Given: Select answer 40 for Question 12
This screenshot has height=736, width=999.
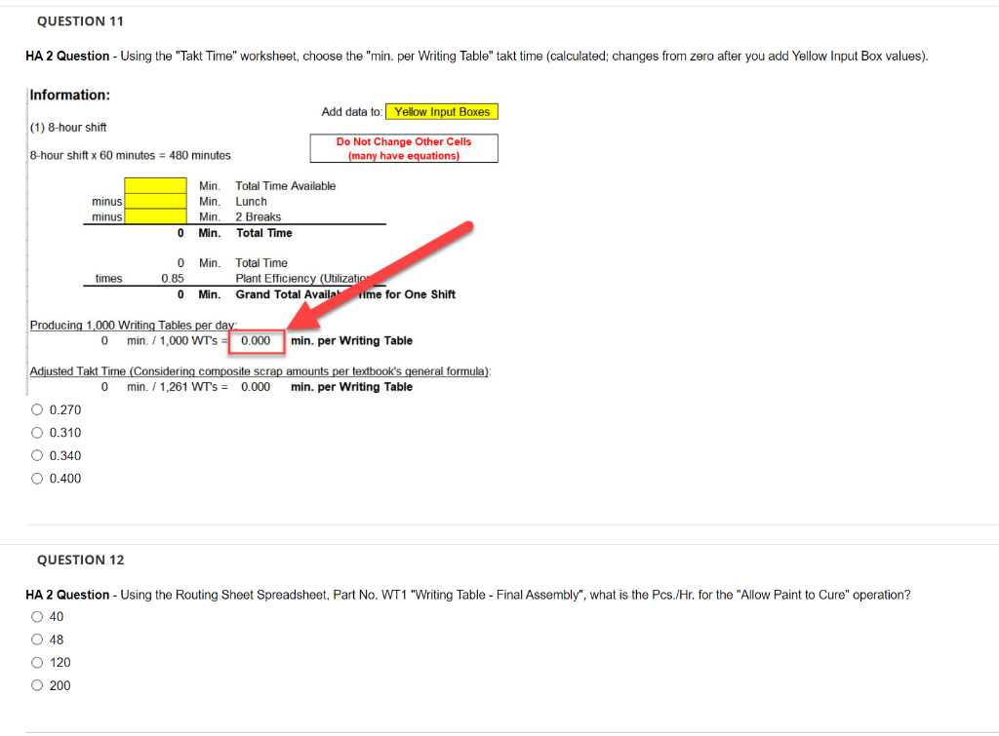Looking at the screenshot, I should coord(36,616).
